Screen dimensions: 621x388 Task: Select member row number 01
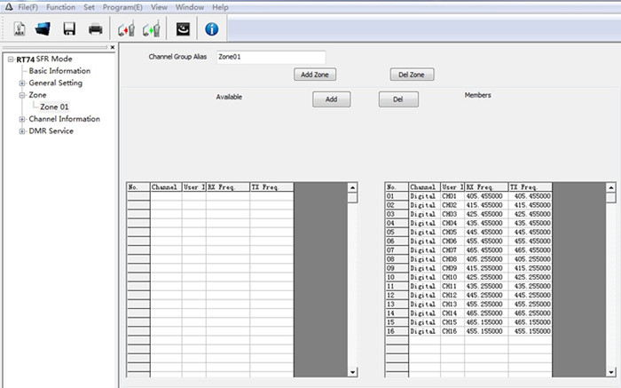click(397, 196)
